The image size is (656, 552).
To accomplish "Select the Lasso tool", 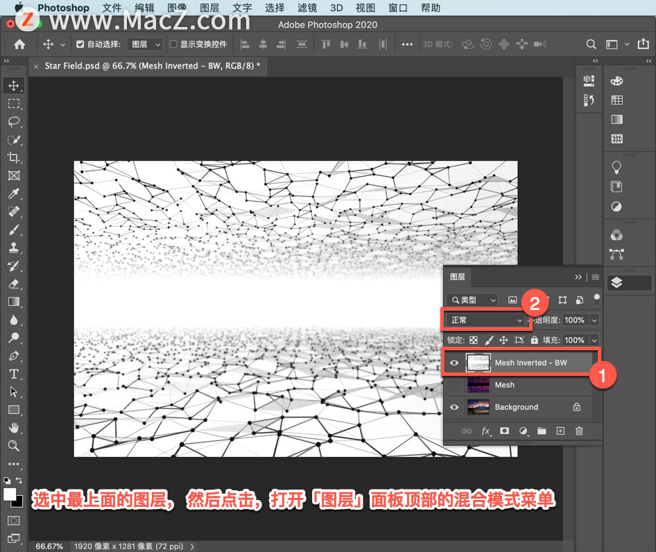I will tap(13, 122).
